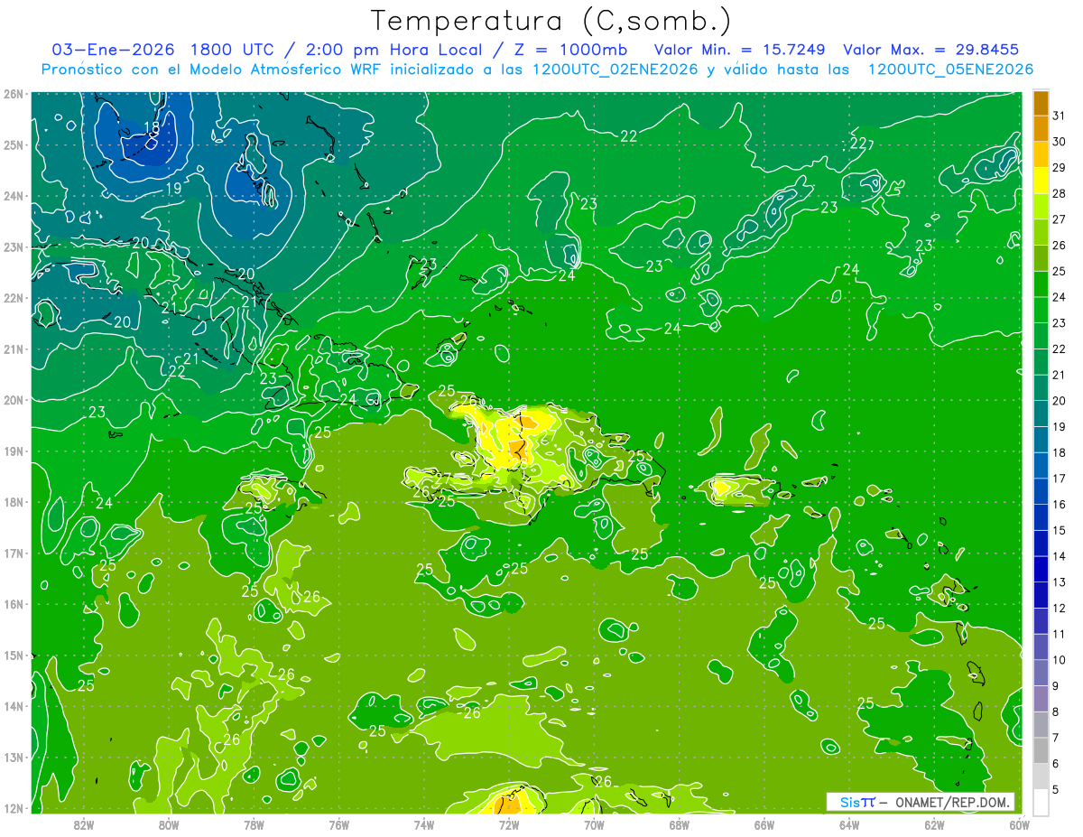Click the 74W longitude axis label
The height and width of the screenshot is (837, 1083).
click(424, 824)
